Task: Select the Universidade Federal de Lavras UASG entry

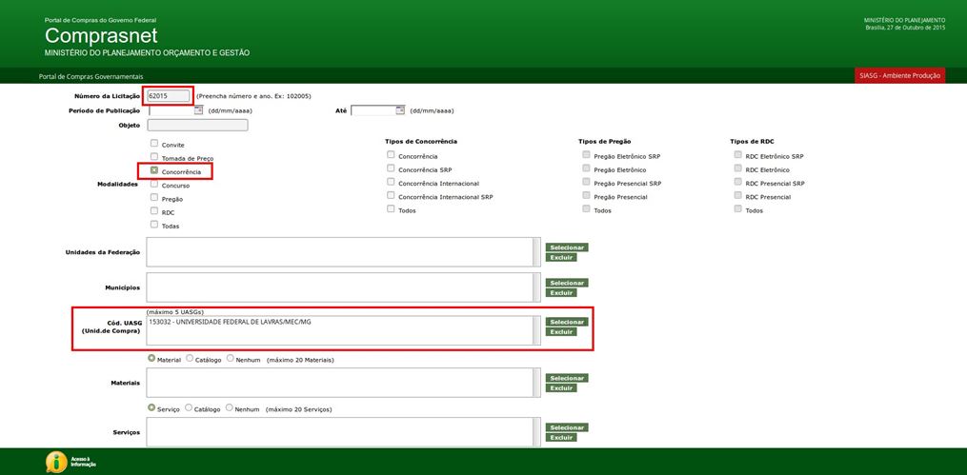Action: [230, 322]
